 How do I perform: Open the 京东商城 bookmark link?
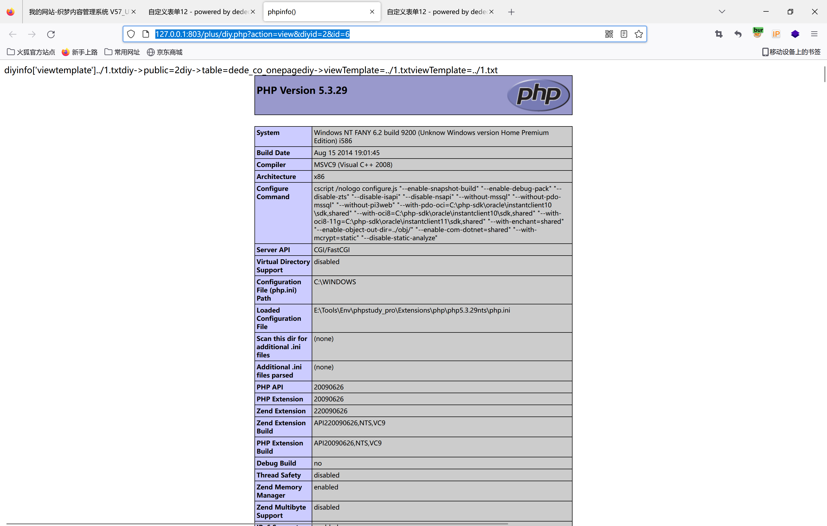tap(165, 52)
